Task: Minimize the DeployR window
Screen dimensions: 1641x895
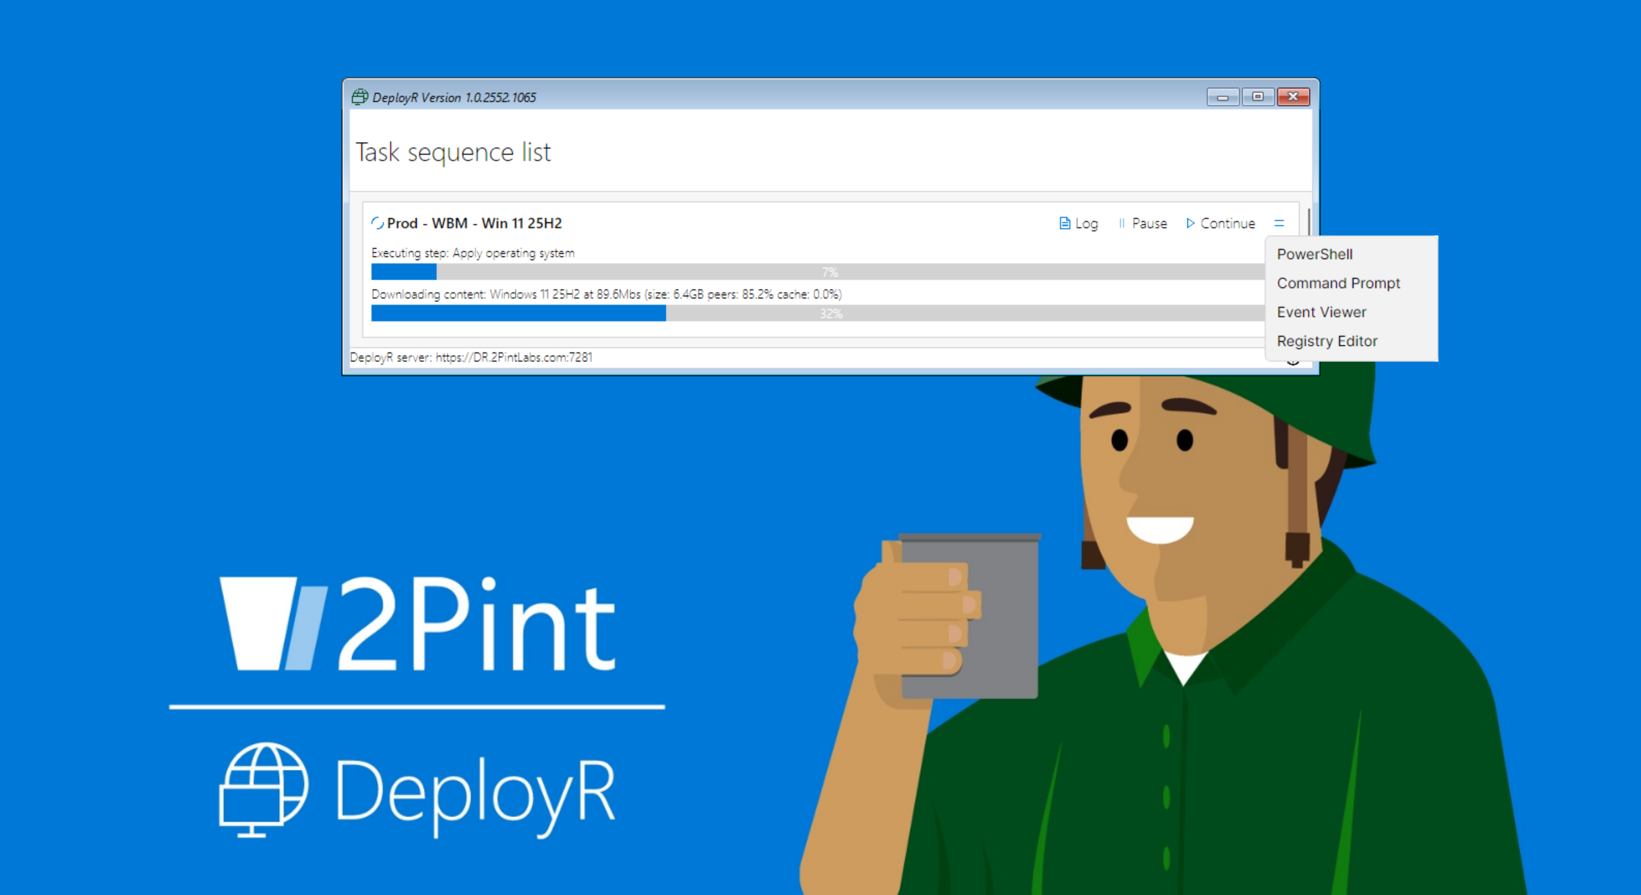Action: coord(1223,97)
